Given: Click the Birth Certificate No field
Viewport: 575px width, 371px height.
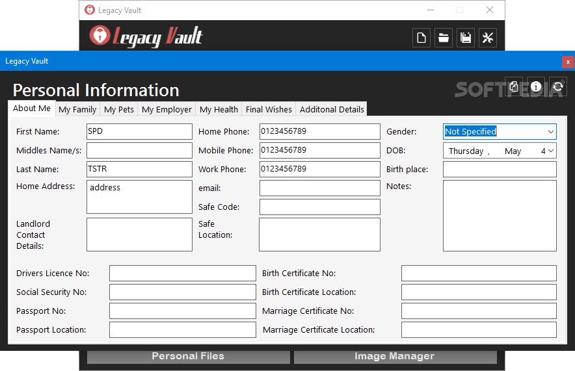Looking at the screenshot, I should click(479, 273).
